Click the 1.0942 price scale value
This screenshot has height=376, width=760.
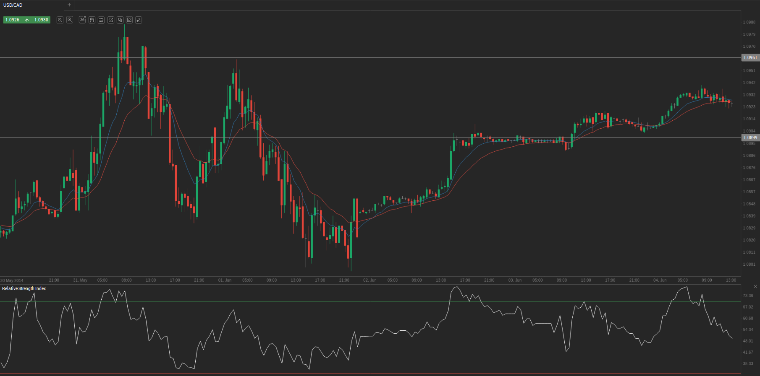(x=749, y=83)
